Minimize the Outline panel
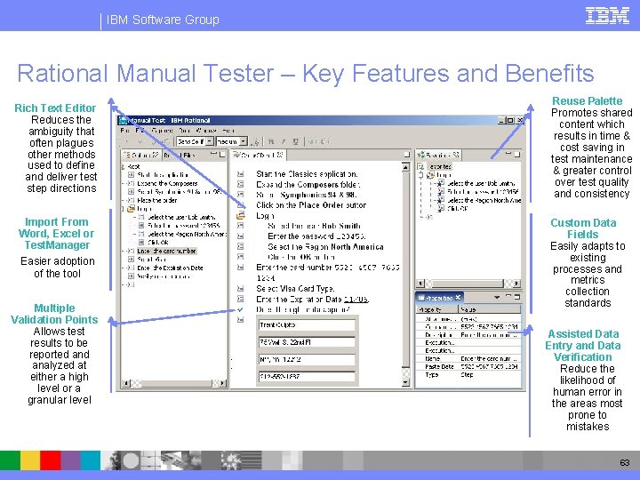The width and height of the screenshot is (640, 480). click(x=213, y=155)
